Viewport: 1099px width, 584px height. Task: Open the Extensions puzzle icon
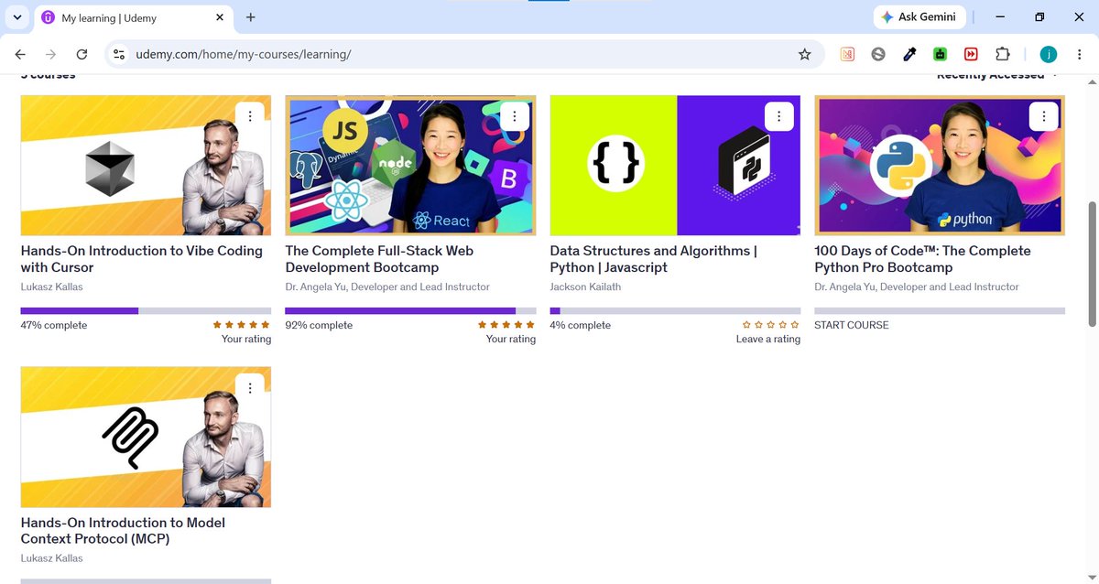1003,54
